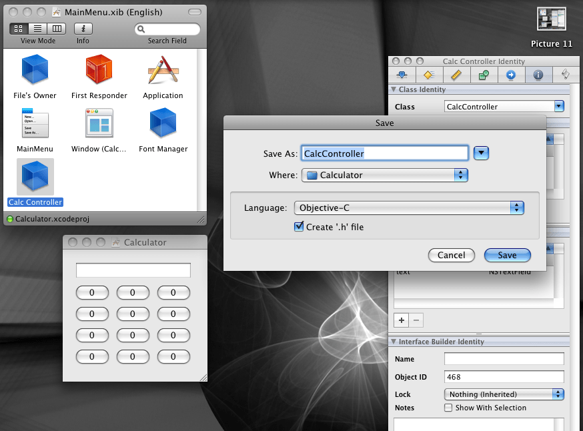Expand the save dialog with disclosure arrow

pos(481,153)
